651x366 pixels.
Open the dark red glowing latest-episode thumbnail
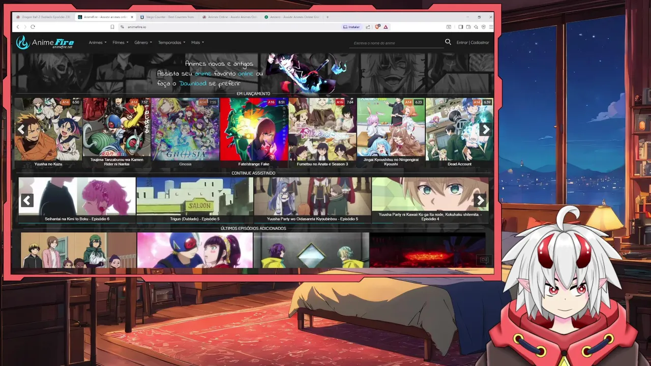tap(428, 250)
